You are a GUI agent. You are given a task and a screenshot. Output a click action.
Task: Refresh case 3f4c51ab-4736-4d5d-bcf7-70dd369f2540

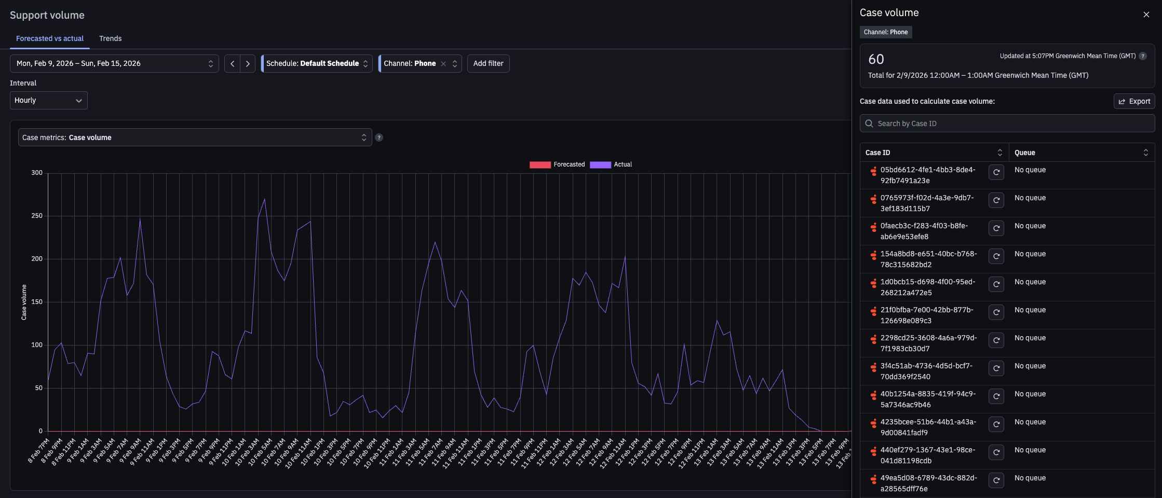click(996, 368)
